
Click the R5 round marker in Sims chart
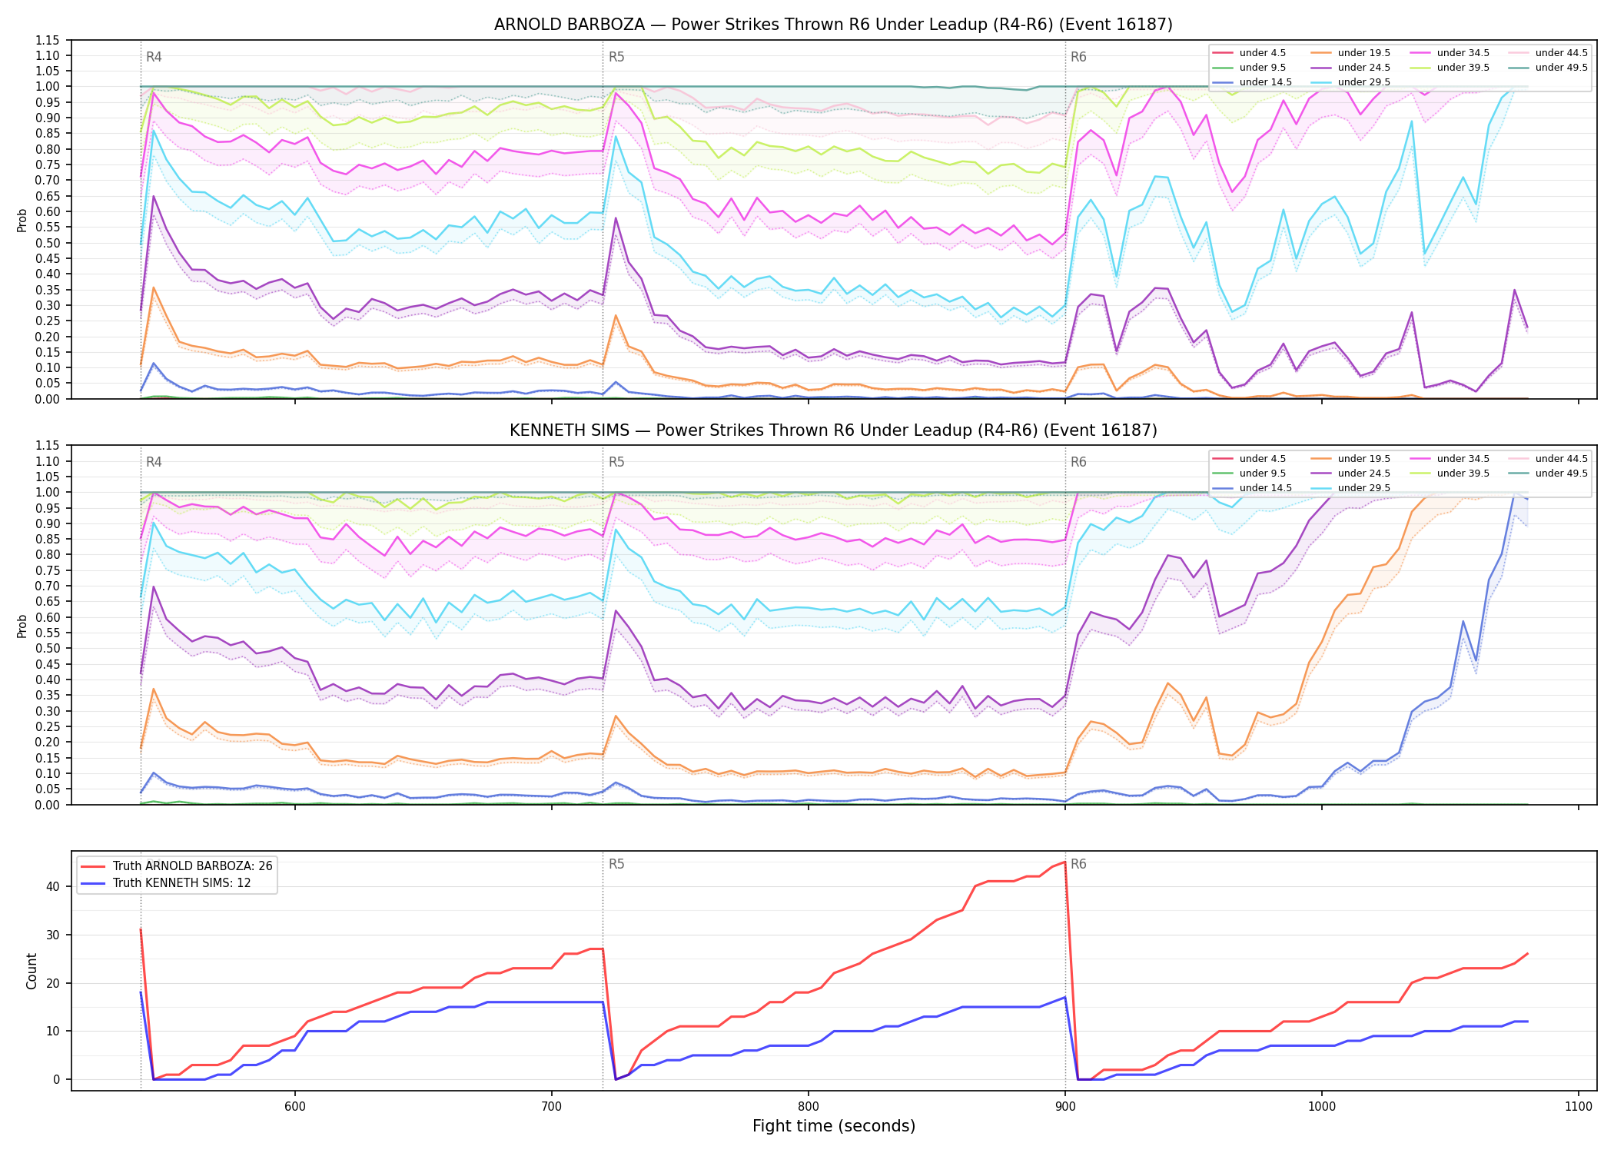[x=616, y=463]
